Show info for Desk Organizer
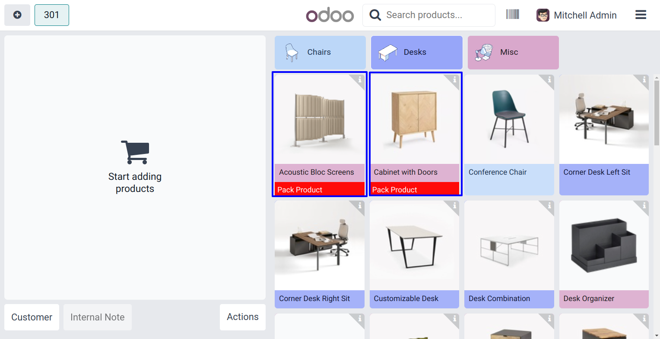Viewport: 660px width, 339px height. point(644,206)
